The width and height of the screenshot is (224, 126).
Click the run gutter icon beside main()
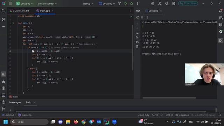click(13, 23)
